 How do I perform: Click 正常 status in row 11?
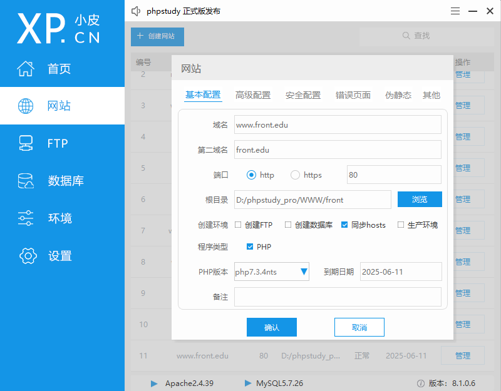[362, 356]
